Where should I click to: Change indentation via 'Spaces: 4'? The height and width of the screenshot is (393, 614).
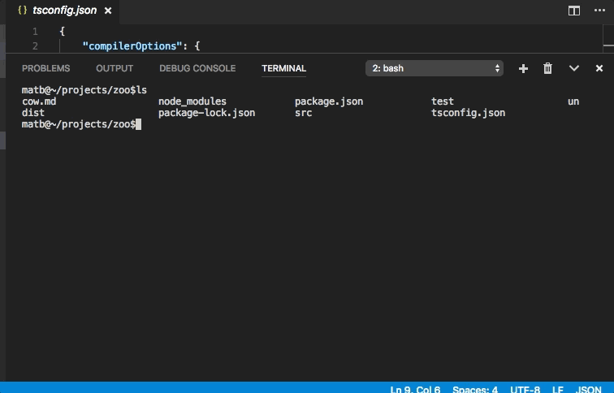[475, 390]
